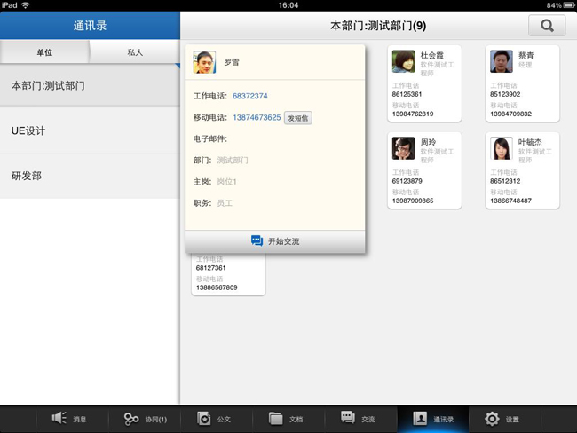Click the 发短信 send SMS button
The image size is (577, 433).
[298, 118]
